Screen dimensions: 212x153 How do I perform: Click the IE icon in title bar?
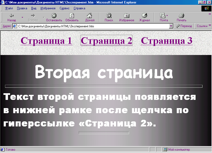(2, 2)
